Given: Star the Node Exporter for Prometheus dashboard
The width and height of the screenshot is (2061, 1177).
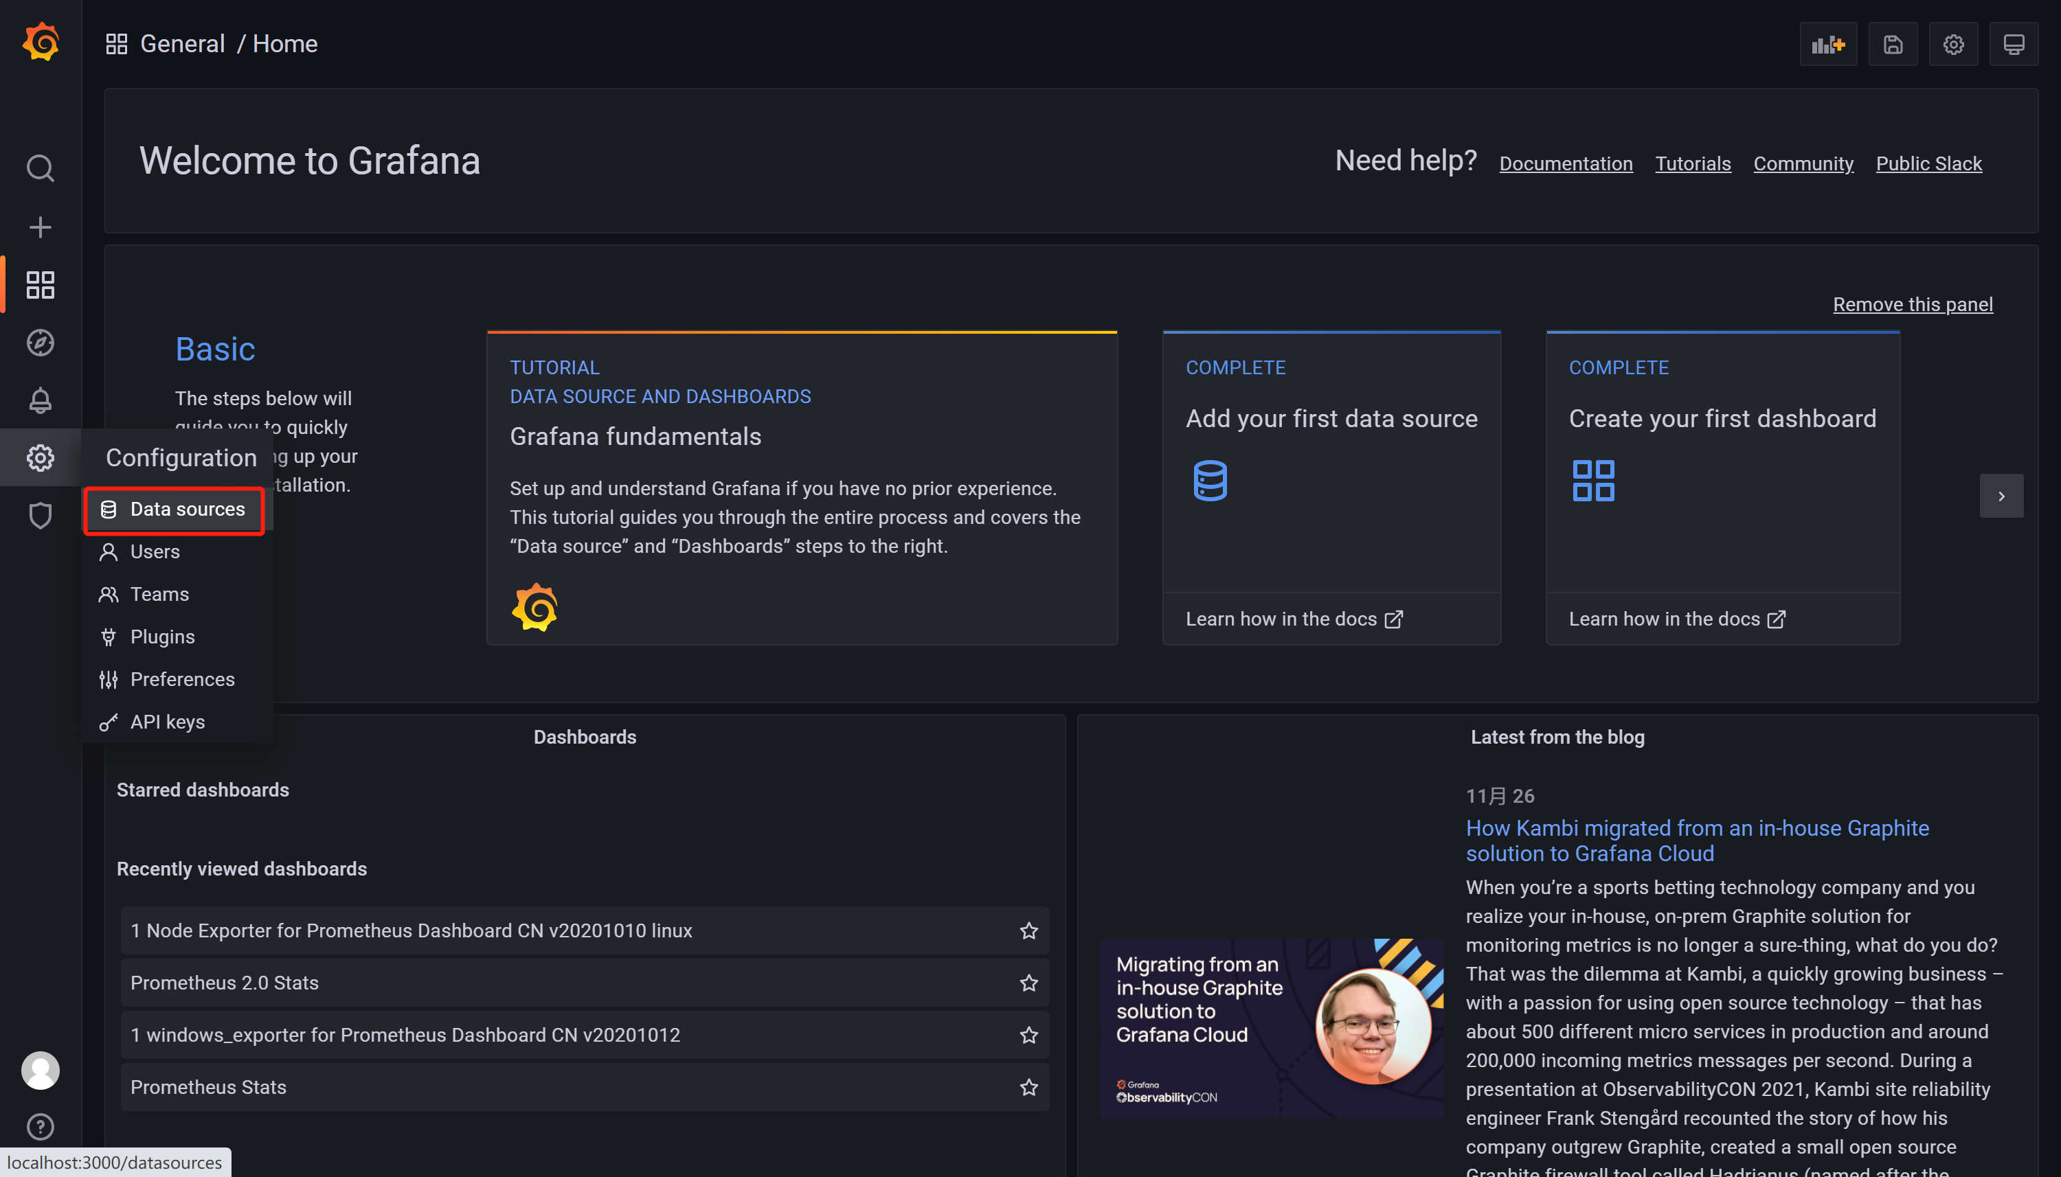Looking at the screenshot, I should (1028, 930).
